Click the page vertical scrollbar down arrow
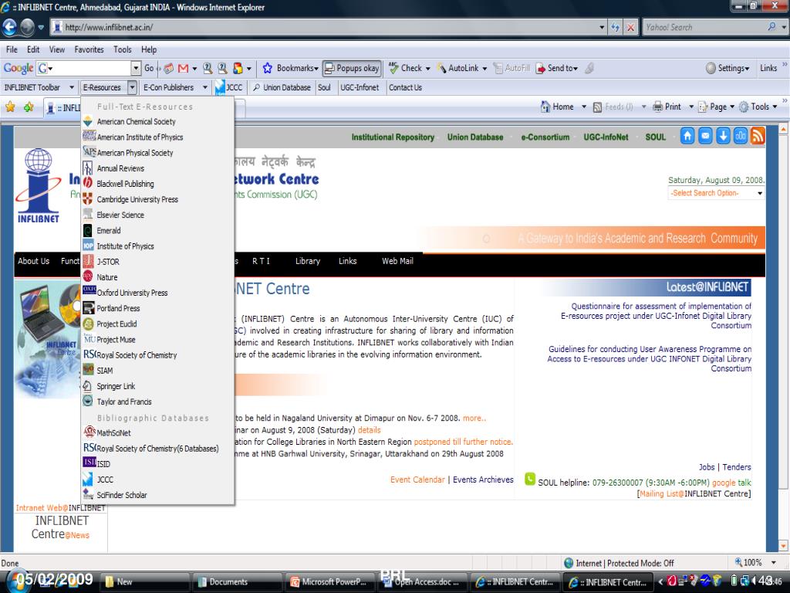This screenshot has width=790, height=593. (783, 546)
